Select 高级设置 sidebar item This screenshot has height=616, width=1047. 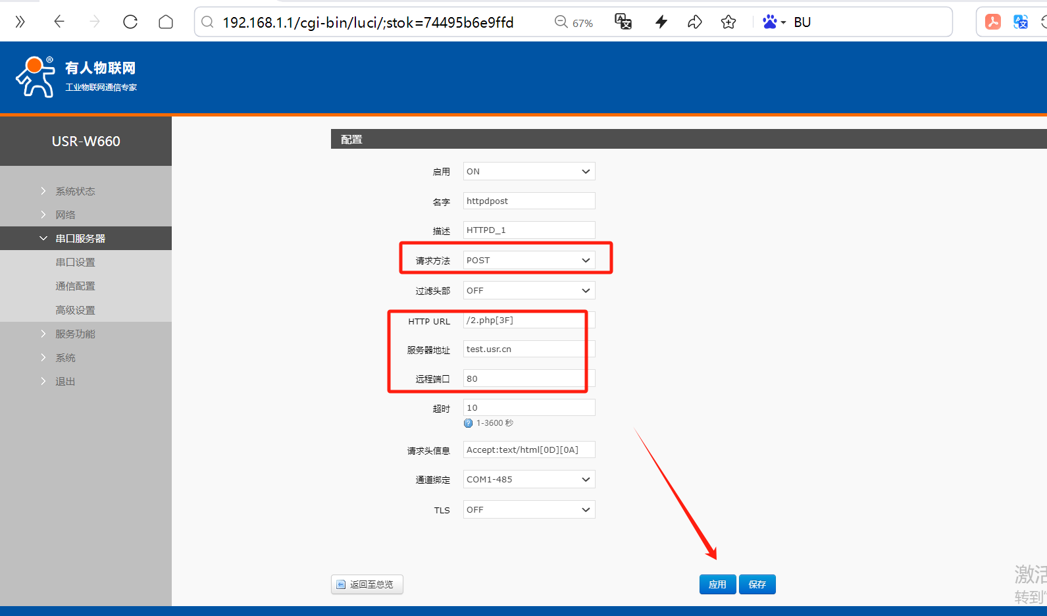click(75, 310)
